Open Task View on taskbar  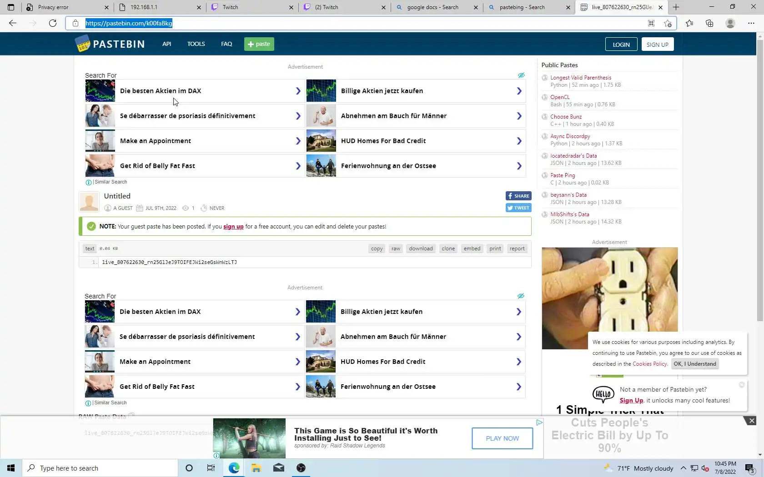(x=211, y=468)
